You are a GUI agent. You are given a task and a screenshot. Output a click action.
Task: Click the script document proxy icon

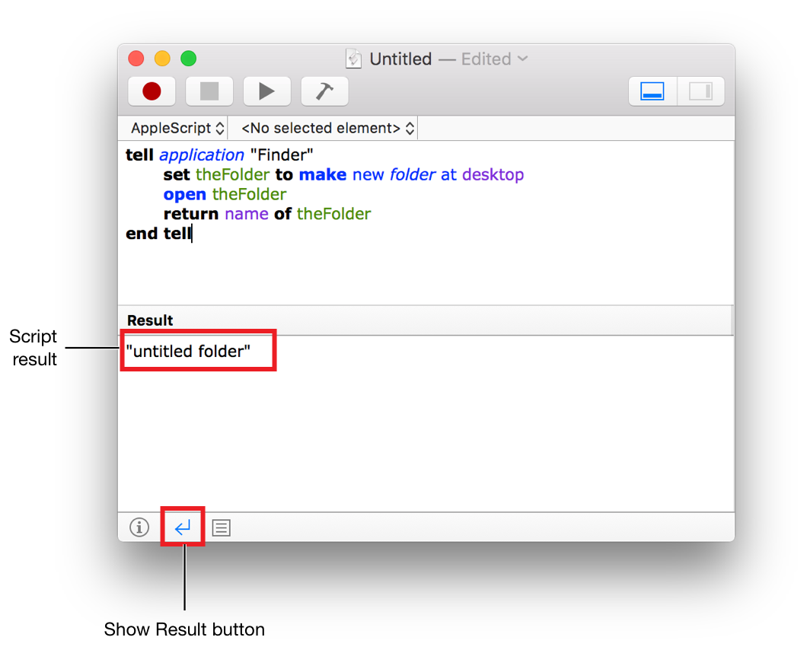tap(353, 59)
